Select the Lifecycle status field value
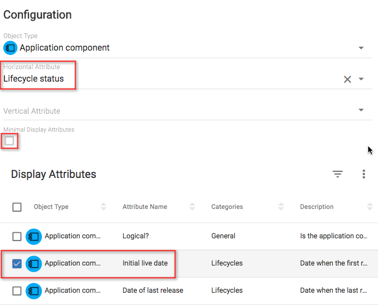The width and height of the screenshot is (378, 308). (34, 79)
